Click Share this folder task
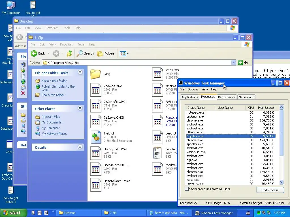Image resolution: width=290 pixels, height=217 pixels. [53, 95]
